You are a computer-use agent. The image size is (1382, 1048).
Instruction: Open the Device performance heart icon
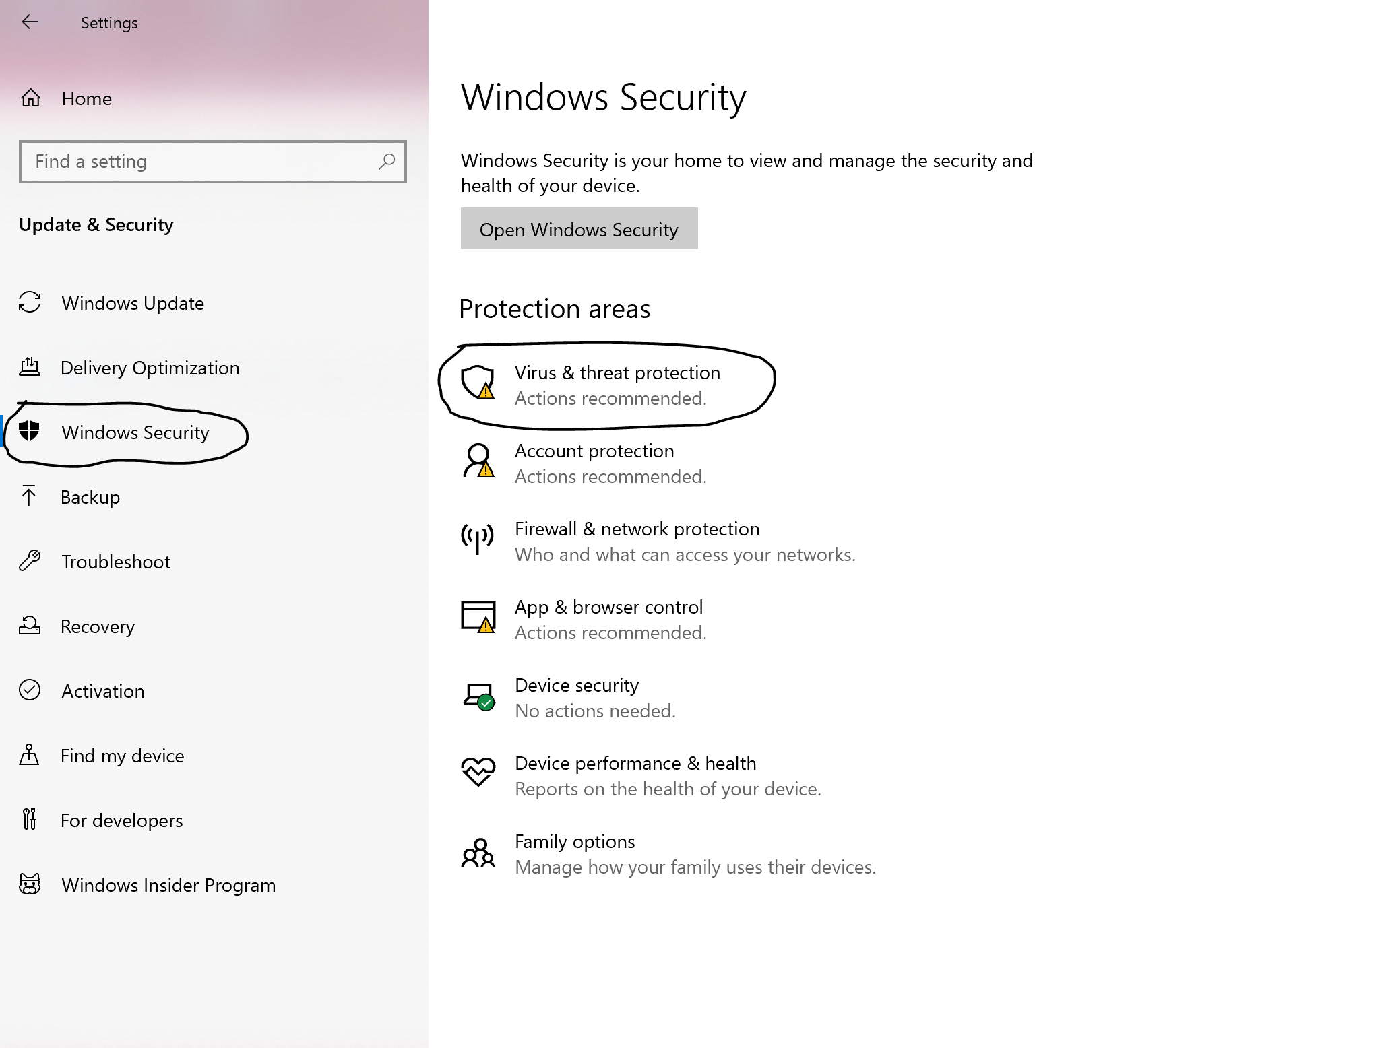[x=478, y=773]
